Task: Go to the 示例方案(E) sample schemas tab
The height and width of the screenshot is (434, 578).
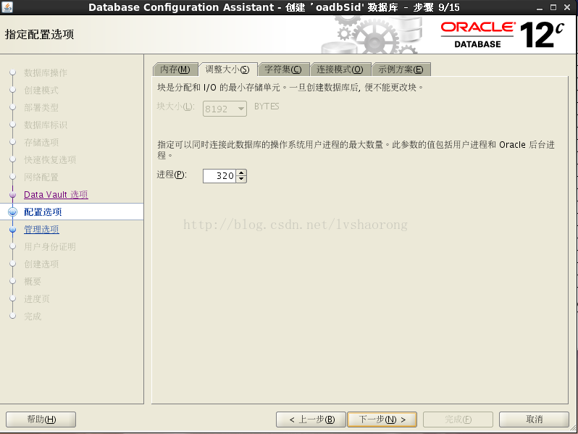Action: click(x=401, y=70)
